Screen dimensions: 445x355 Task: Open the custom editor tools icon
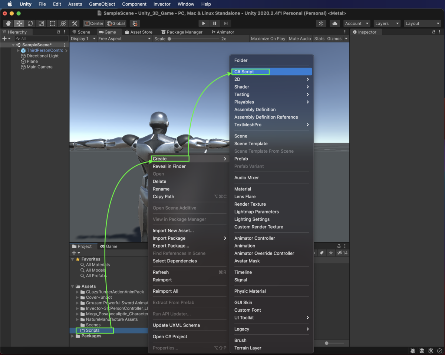[x=74, y=23]
